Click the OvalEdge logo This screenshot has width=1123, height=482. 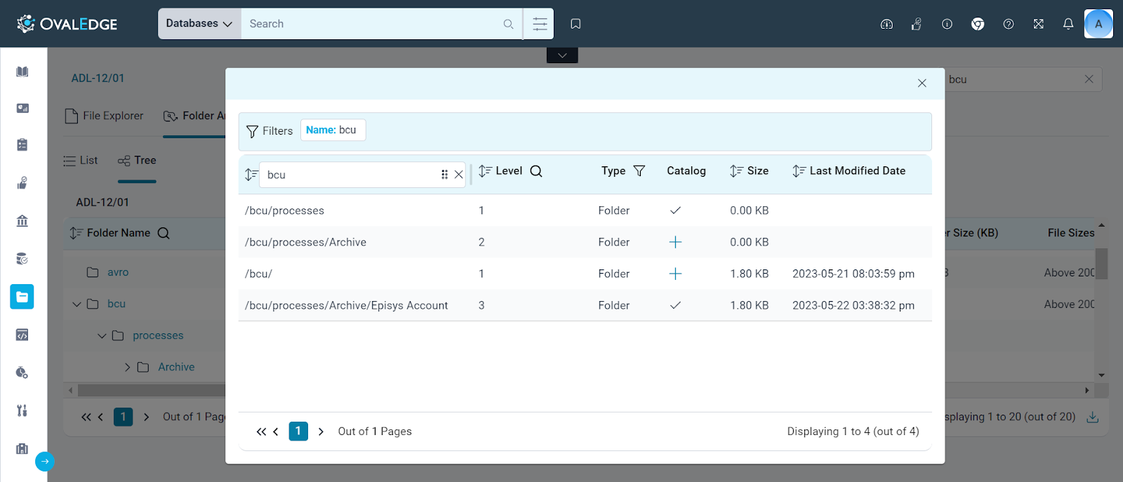[67, 24]
